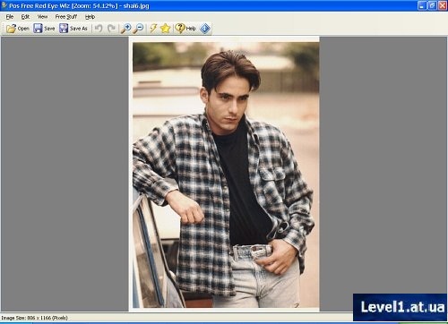Open the Edit menu
The image size is (448, 324).
pyautogui.click(x=25, y=17)
